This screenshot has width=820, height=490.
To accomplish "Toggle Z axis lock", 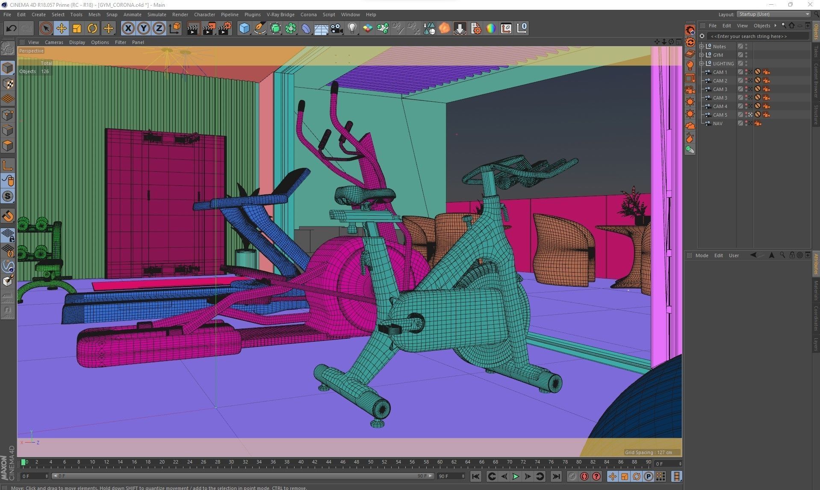I will pos(159,29).
